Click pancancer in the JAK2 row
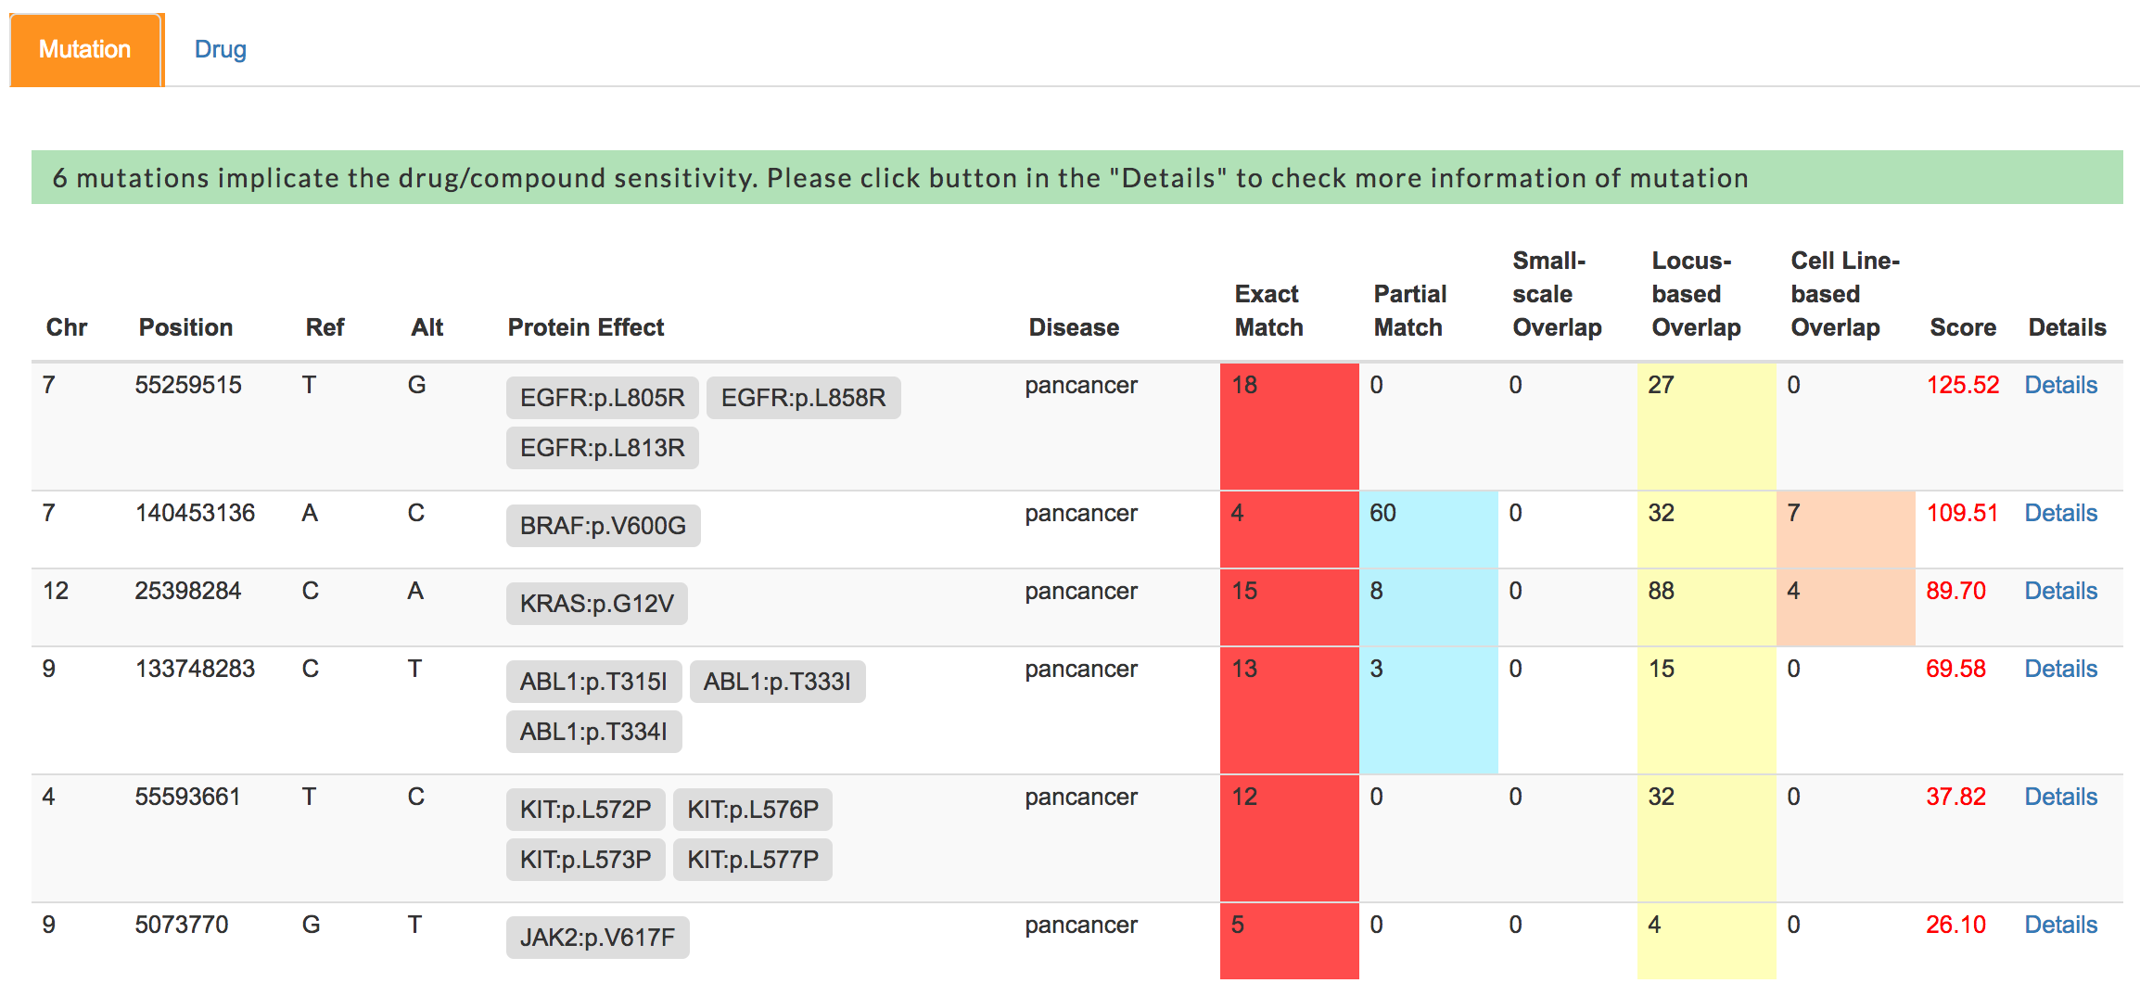This screenshot has width=2140, height=996. (x=1081, y=925)
